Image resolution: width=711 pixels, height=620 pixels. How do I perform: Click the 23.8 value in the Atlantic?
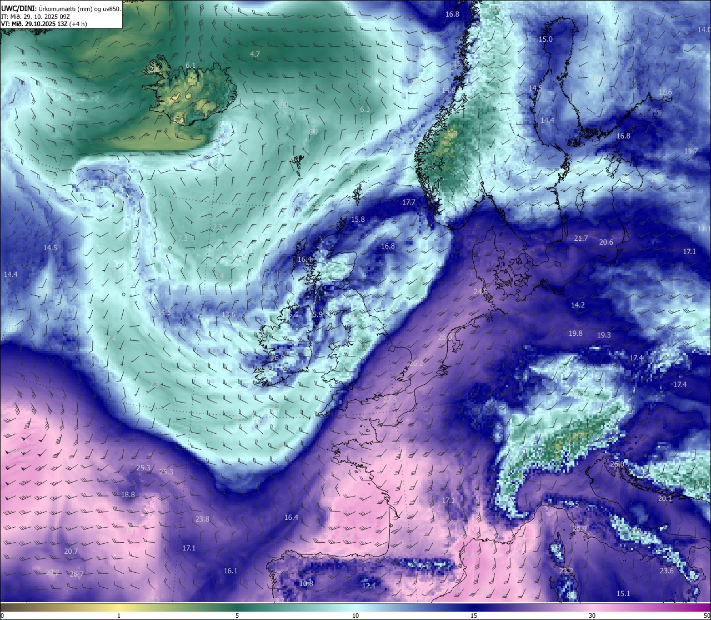point(202,519)
